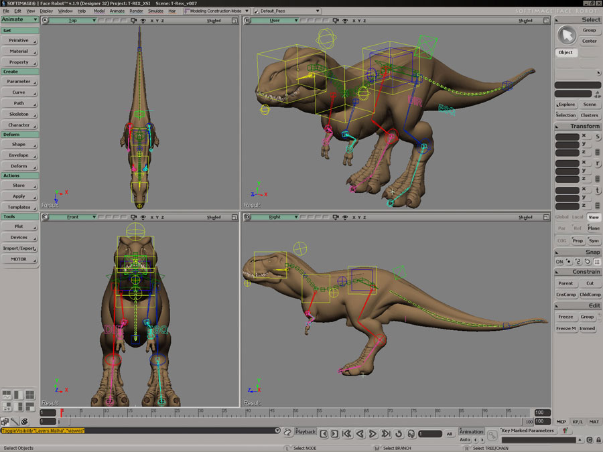Toggle the Sym symmetry button
Viewport: 603px width, 452px height.
(x=594, y=241)
